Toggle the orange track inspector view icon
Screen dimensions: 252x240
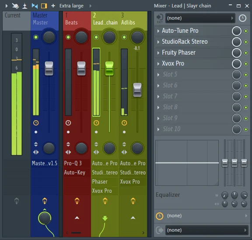(44, 6)
